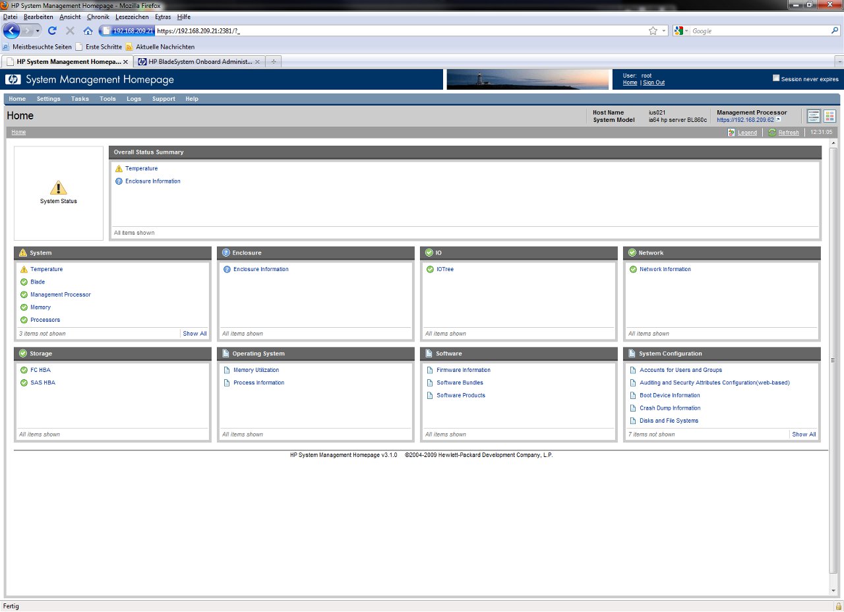Open Temperature in Overall Status Summary

(x=141, y=168)
